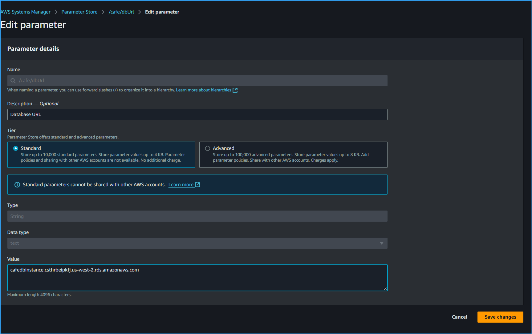Click the Database URL description field

coord(197,114)
